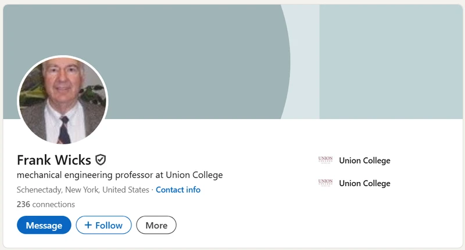Open the Contact info link
This screenshot has width=465, height=250.
coord(178,190)
